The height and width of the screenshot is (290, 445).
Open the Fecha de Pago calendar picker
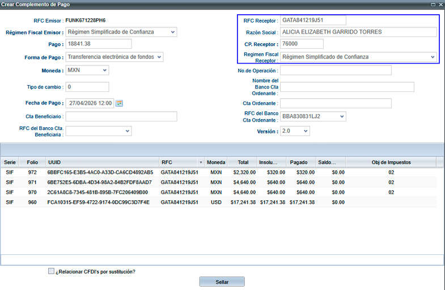120,103
